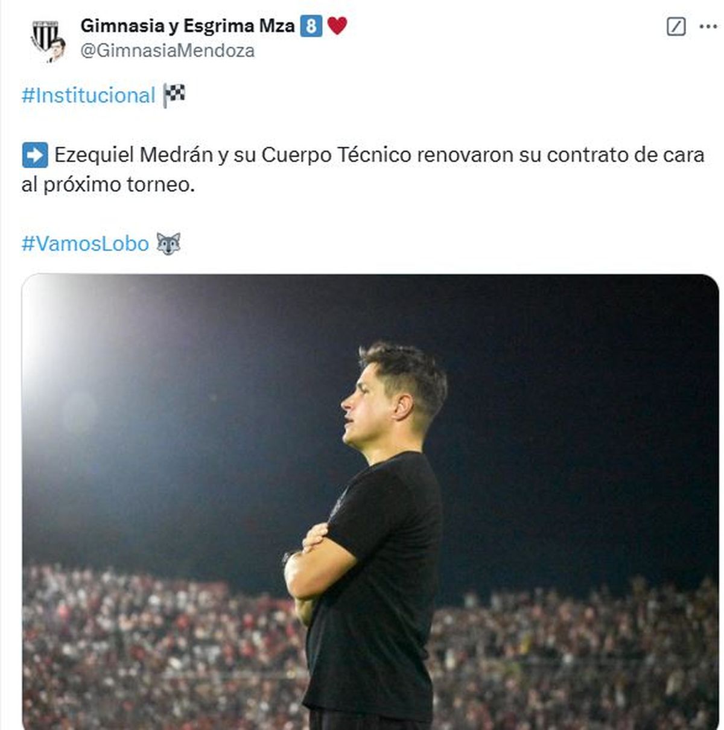Click the blue number 8 badge

pos(311,26)
